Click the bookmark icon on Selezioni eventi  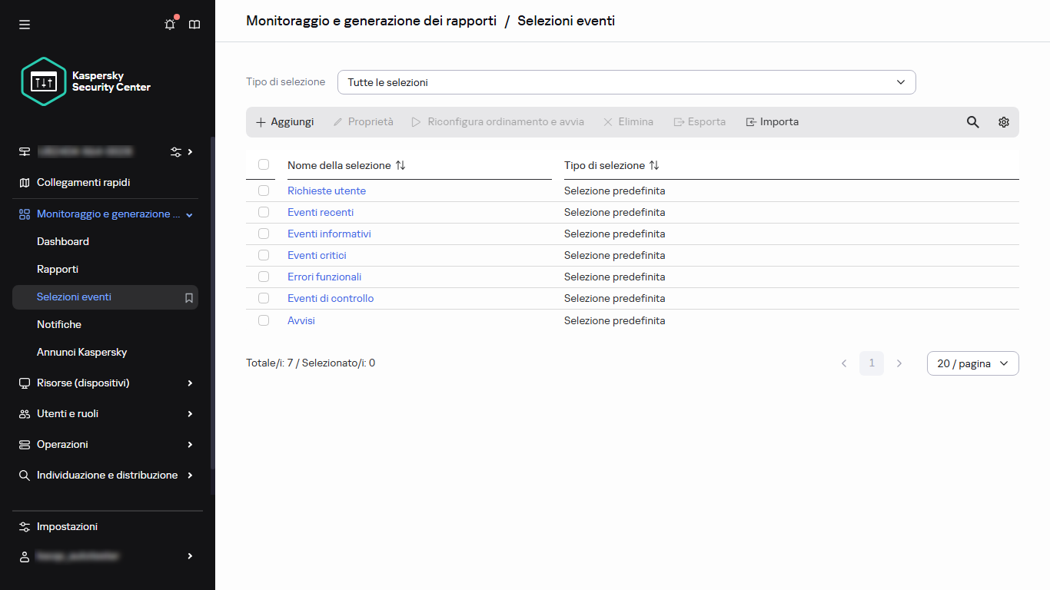pyautogui.click(x=189, y=297)
